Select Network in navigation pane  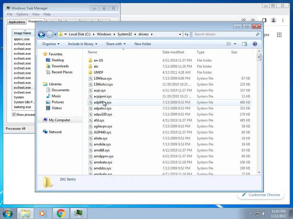tap(55, 132)
